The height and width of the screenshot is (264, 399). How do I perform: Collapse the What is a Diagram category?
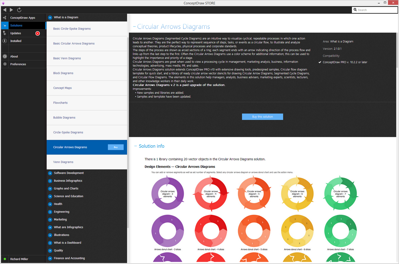click(50, 17)
